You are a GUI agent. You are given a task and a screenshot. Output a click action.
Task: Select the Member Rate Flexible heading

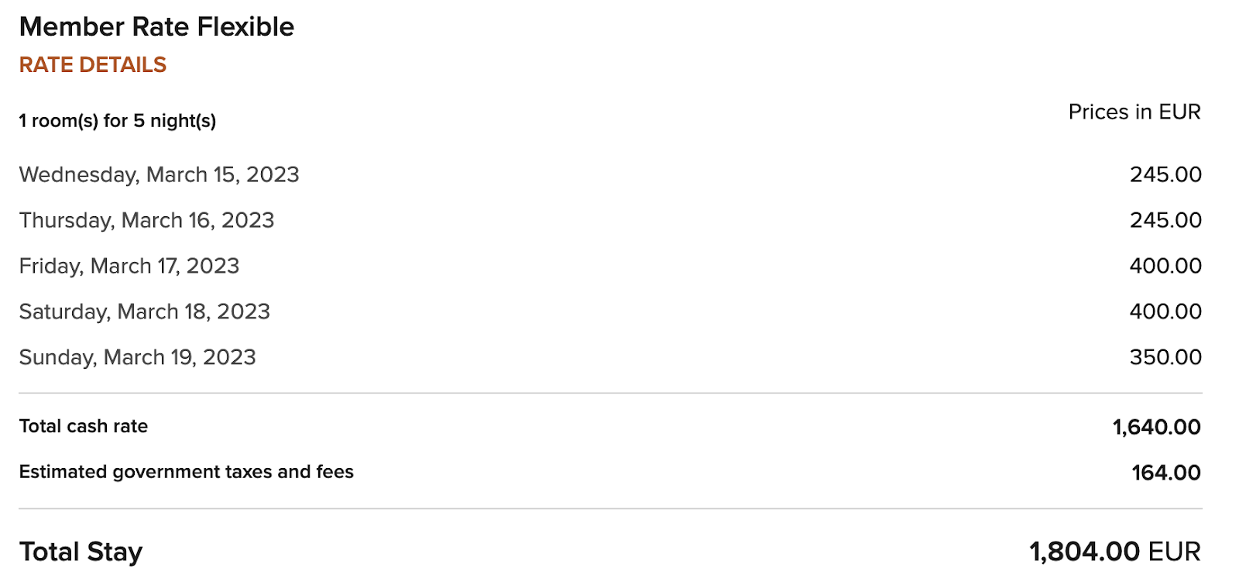tap(156, 27)
